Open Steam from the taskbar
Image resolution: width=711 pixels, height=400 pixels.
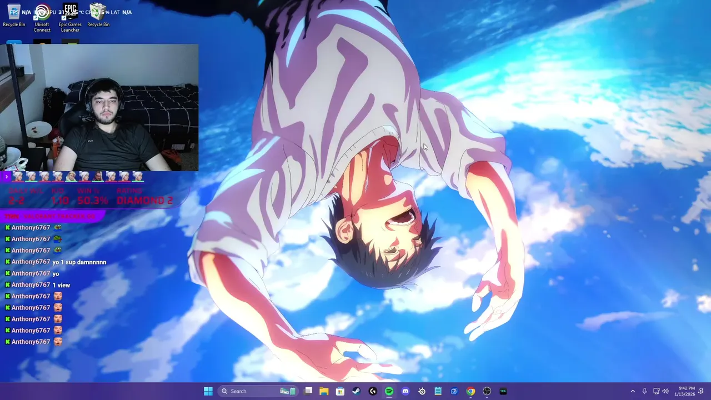[x=356, y=391]
